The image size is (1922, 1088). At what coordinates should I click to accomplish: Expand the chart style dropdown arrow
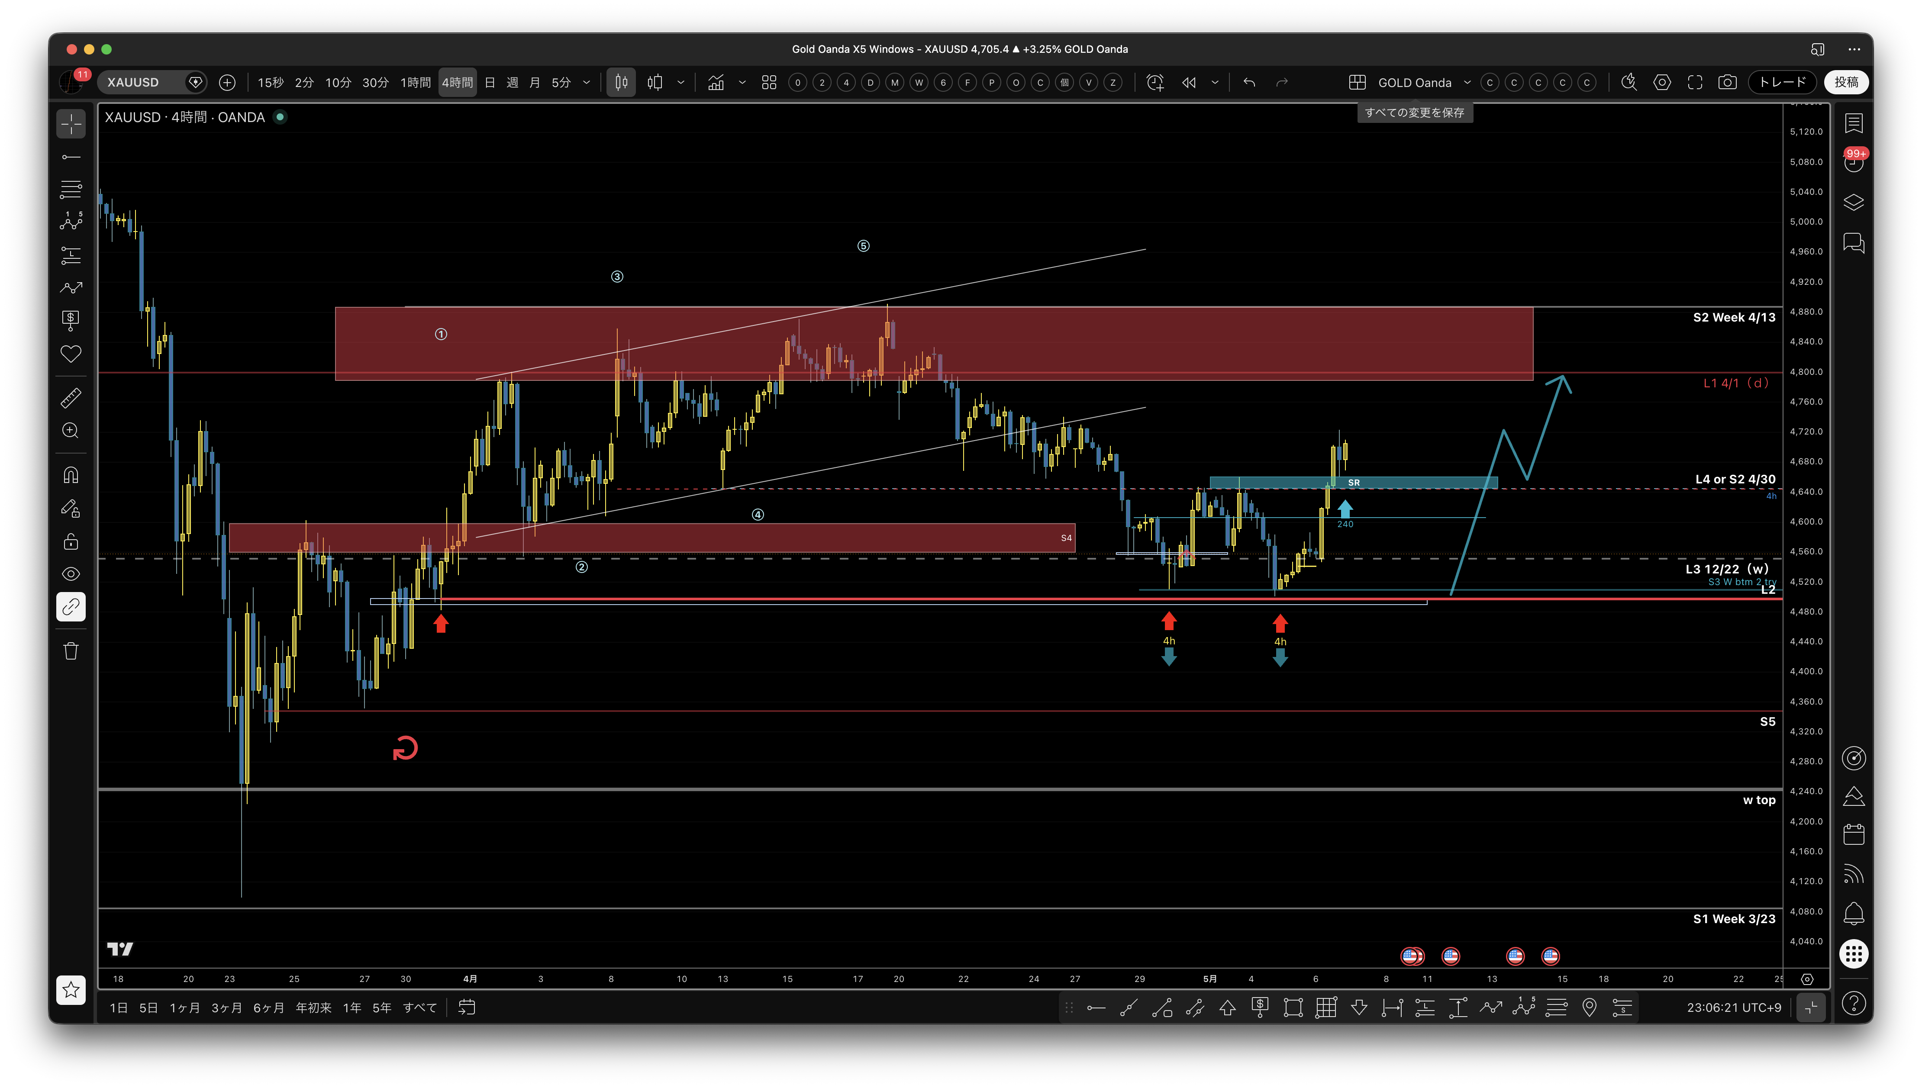[681, 82]
